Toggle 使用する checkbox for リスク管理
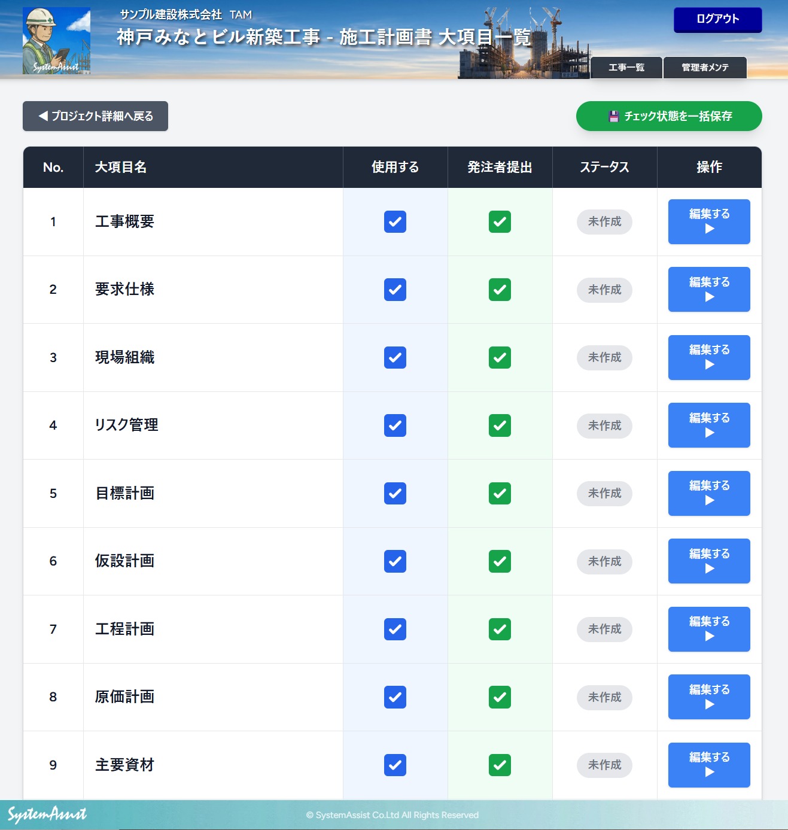 point(395,425)
